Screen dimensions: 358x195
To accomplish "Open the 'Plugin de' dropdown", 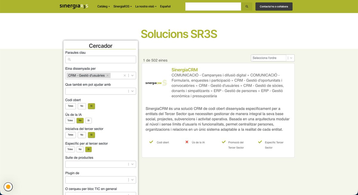I will [x=101, y=180].
